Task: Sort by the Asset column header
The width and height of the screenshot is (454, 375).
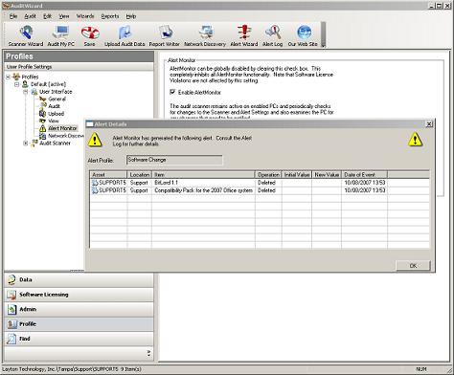Action: [108, 175]
